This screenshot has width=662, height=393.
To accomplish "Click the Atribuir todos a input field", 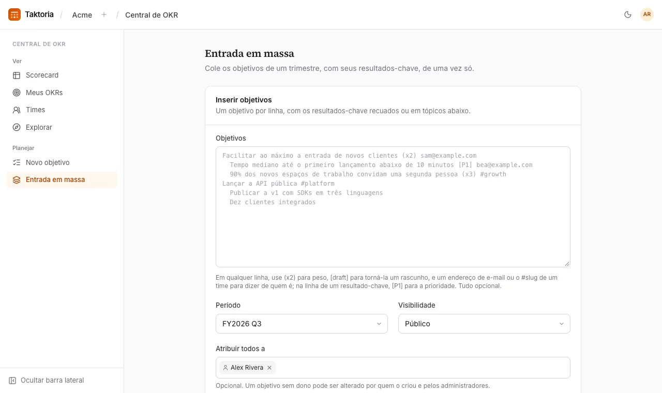I will (393, 368).
